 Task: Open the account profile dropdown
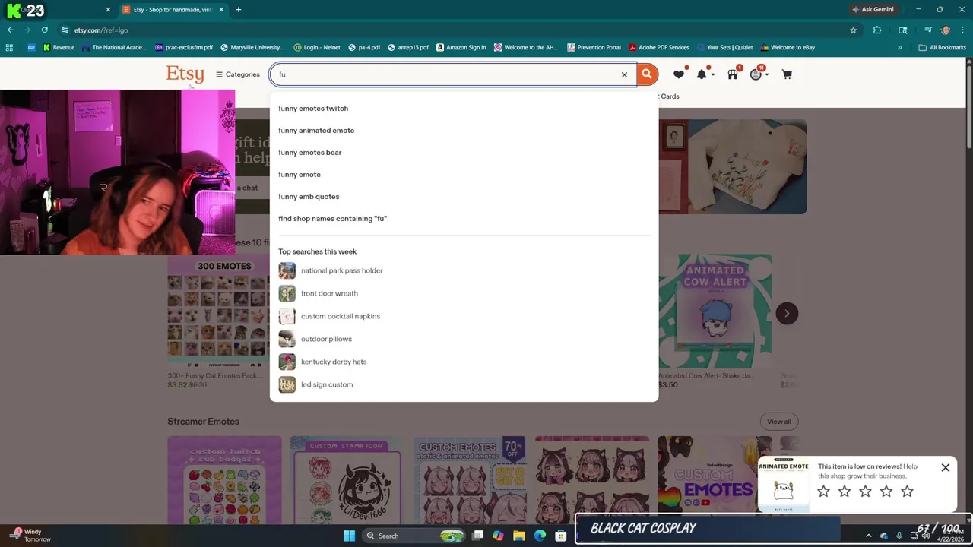[x=759, y=74]
